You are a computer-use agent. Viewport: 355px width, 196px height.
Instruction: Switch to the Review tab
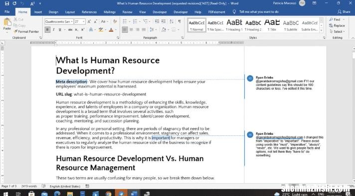(x=127, y=12)
